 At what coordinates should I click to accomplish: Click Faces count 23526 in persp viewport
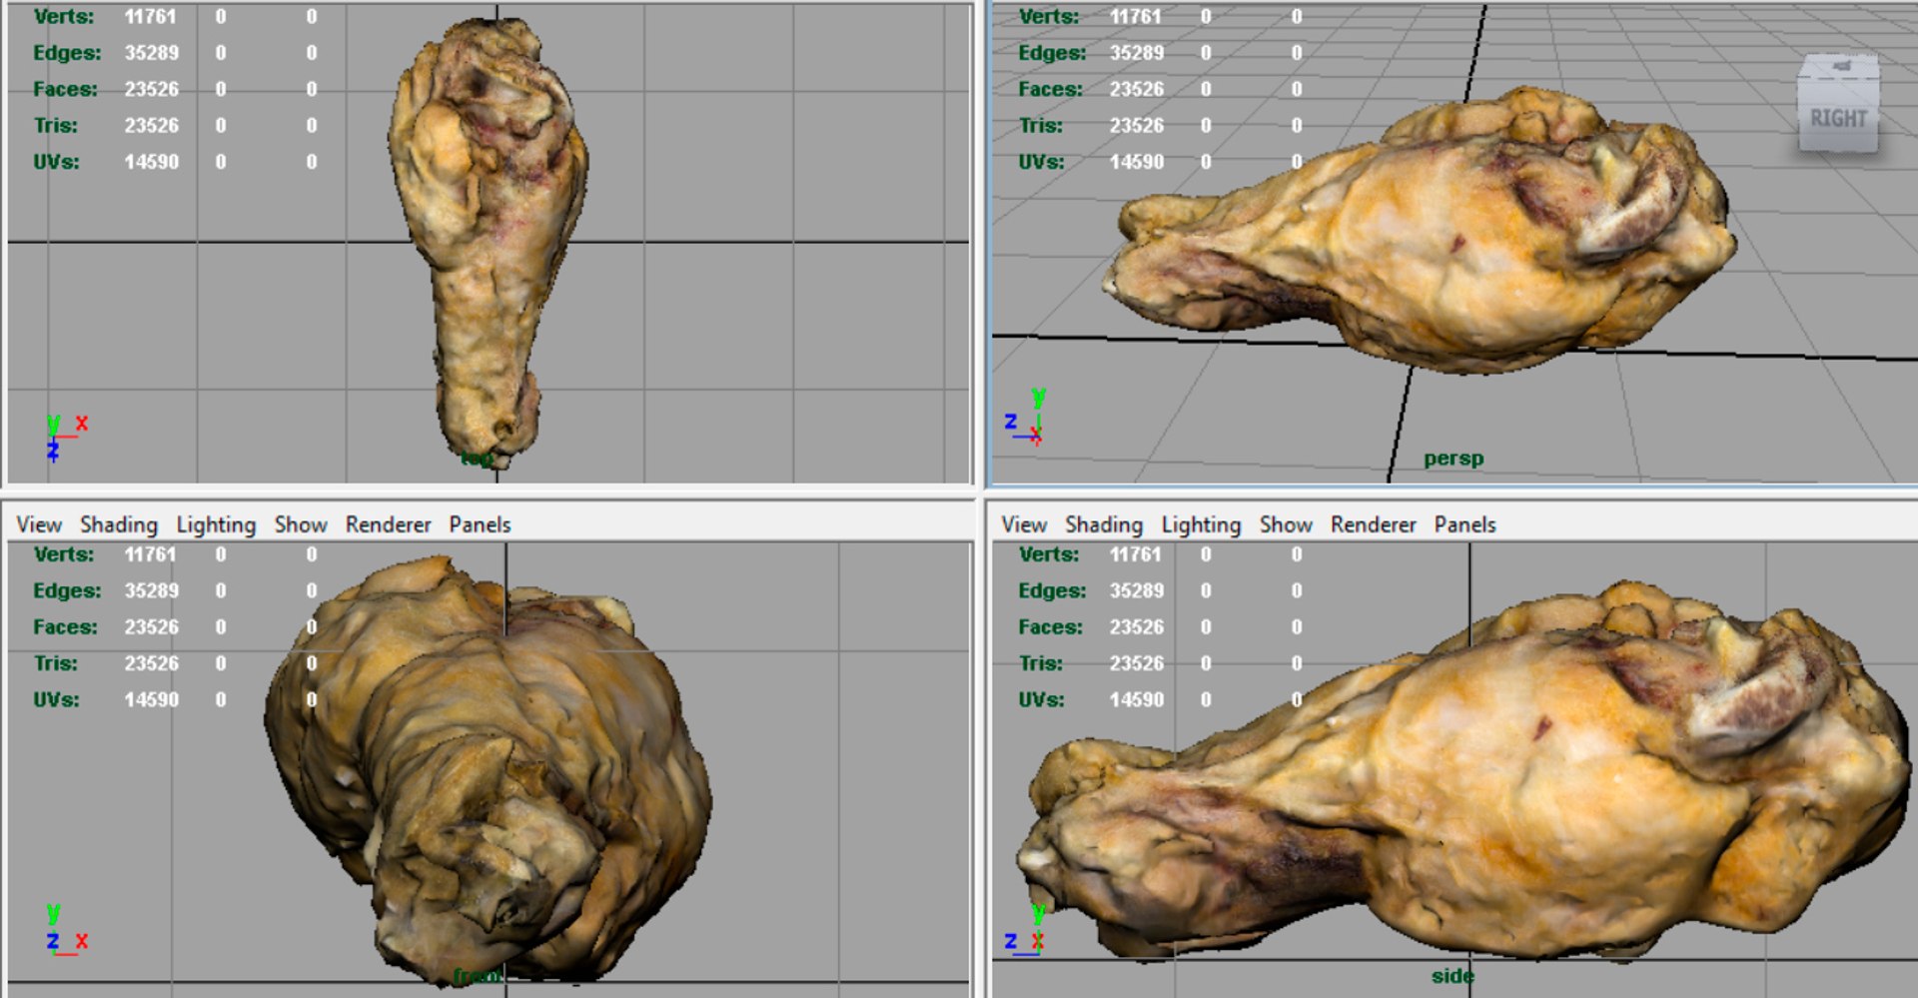coord(1136,89)
